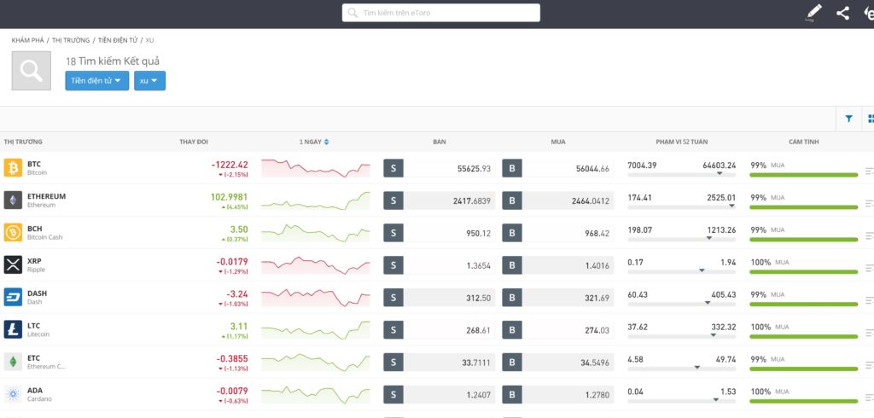Image resolution: width=874 pixels, height=418 pixels.
Task: Click the magnifier icon in search box
Action: click(353, 13)
